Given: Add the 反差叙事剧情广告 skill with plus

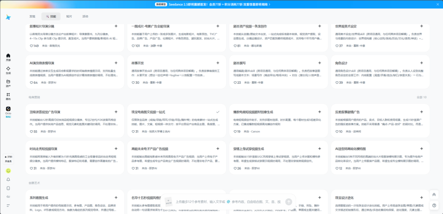Looking at the screenshot, I should pos(421,112).
